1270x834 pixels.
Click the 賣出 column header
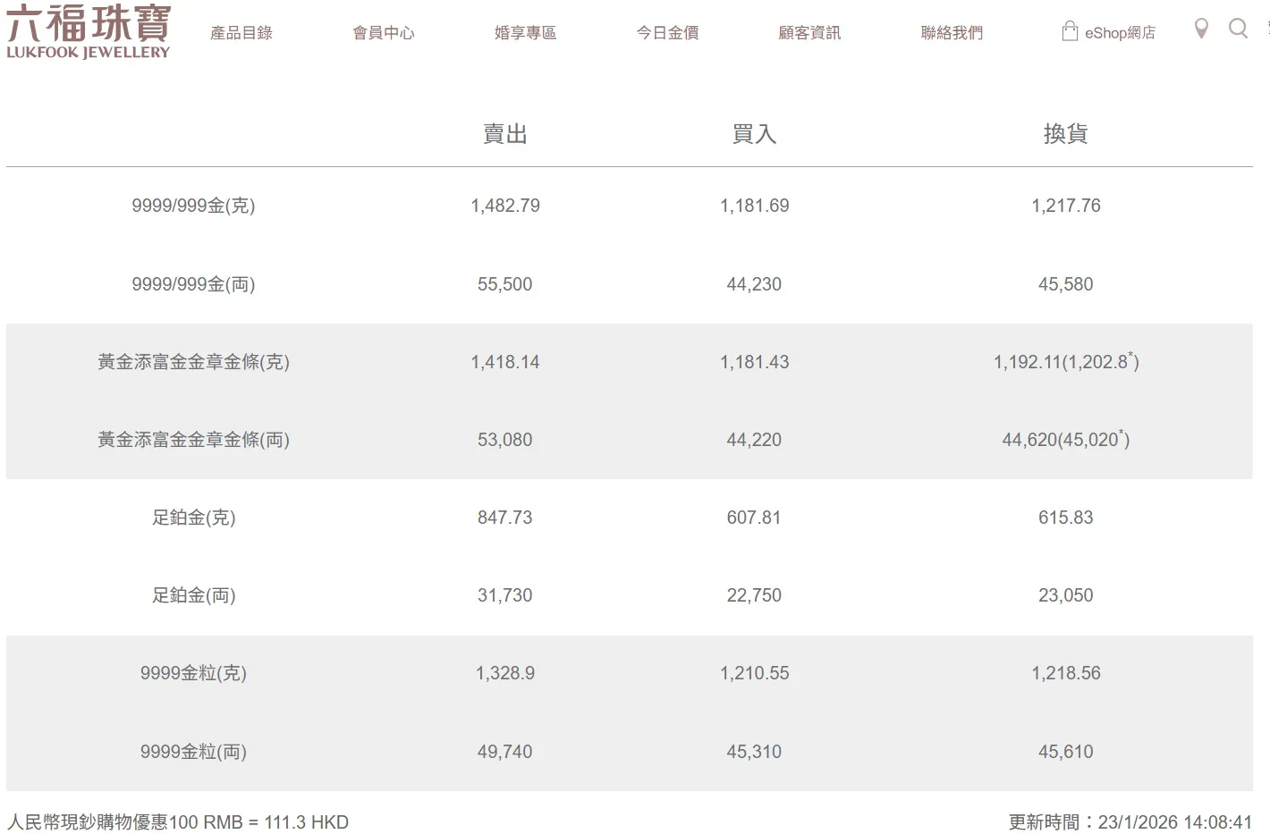504,133
